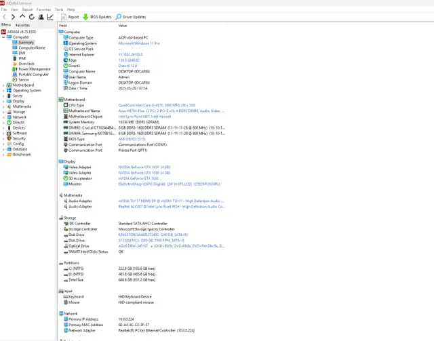
Task: Open the user preferences toolbar icon
Action: coord(41,17)
